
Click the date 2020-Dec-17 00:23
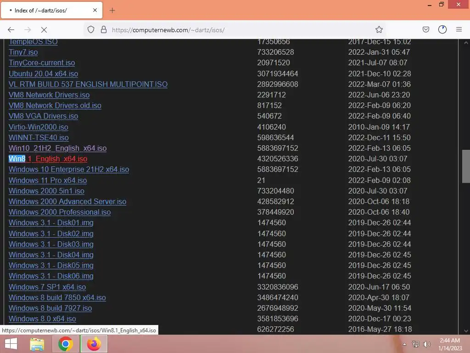coord(380,319)
